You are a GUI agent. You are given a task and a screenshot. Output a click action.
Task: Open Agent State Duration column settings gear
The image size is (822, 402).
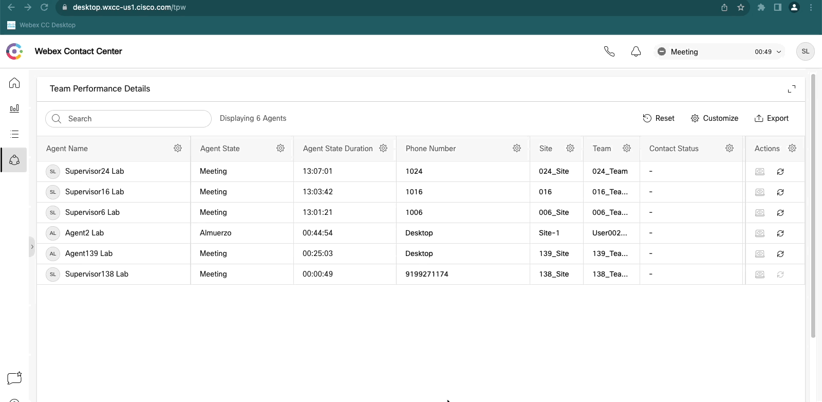383,148
